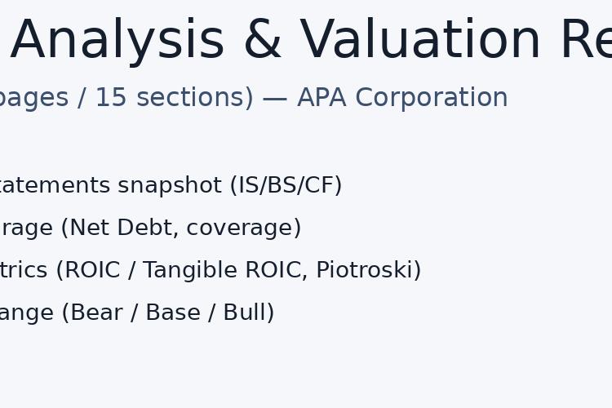The width and height of the screenshot is (612, 408).
Task: Click the em dash before APA Corporation
Action: [275, 99]
